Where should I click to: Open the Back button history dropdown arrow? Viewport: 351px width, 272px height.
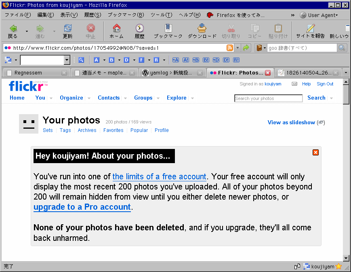(x=27, y=31)
